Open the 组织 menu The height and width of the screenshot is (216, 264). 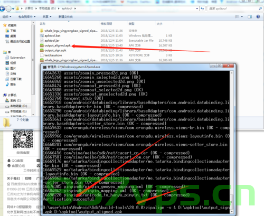pos(7,17)
